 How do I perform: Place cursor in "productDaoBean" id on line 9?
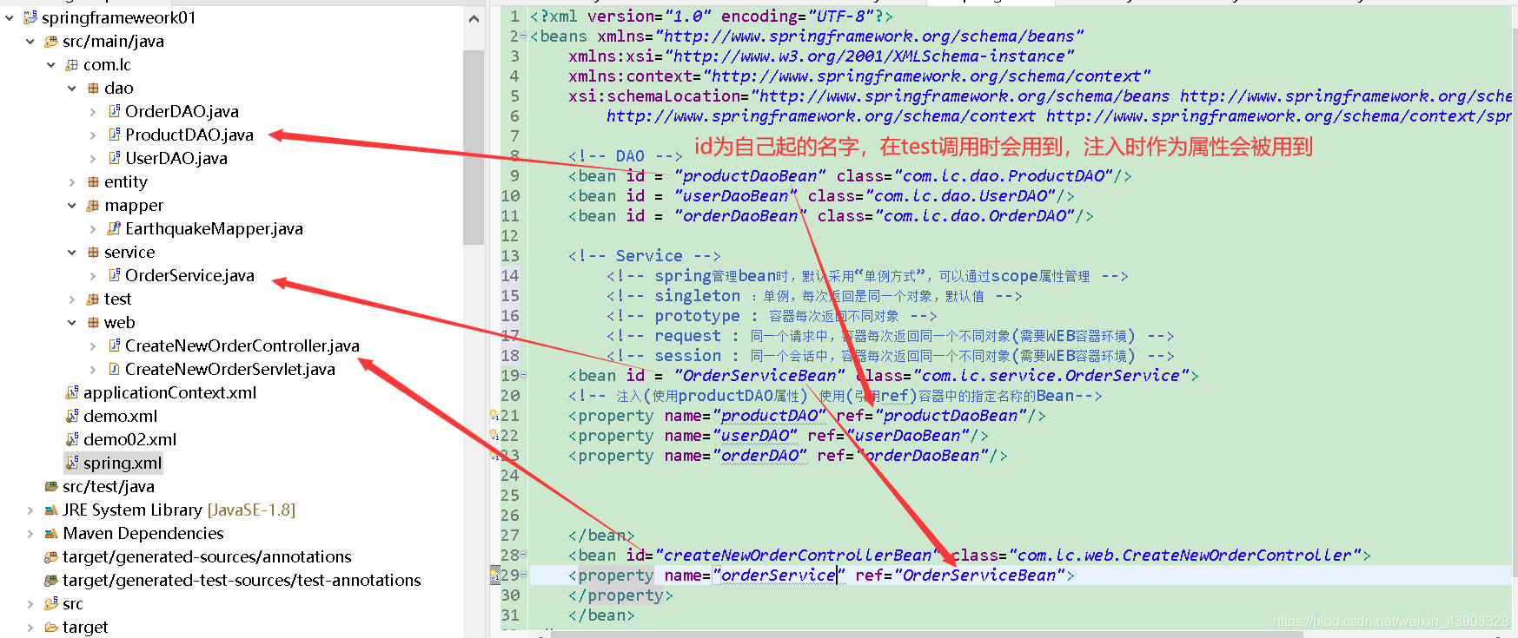tap(751, 176)
